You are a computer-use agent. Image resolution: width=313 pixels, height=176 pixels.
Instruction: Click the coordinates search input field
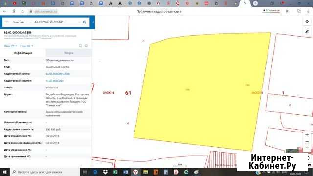click(55, 22)
